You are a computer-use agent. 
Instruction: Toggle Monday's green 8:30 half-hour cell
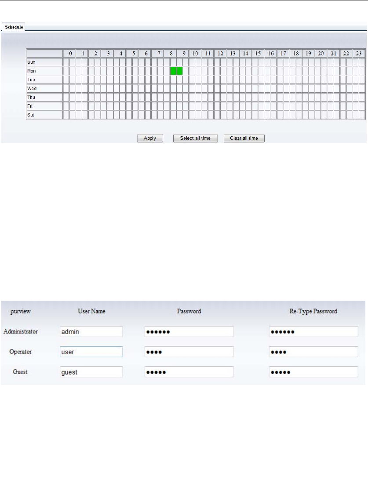pyautogui.click(x=173, y=71)
